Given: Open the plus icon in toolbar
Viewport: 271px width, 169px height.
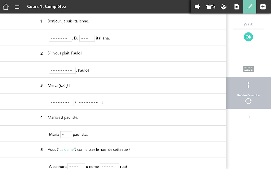Looking at the screenshot, I should tap(263, 7).
